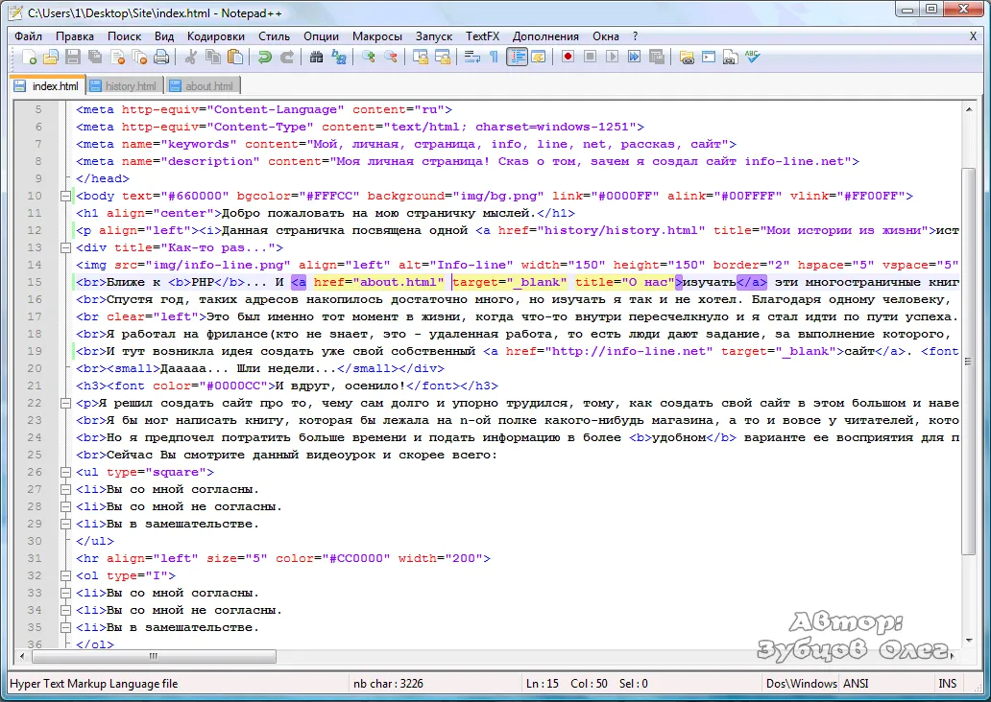
Task: Collapse the li fold at line 34
Action: click(x=65, y=611)
